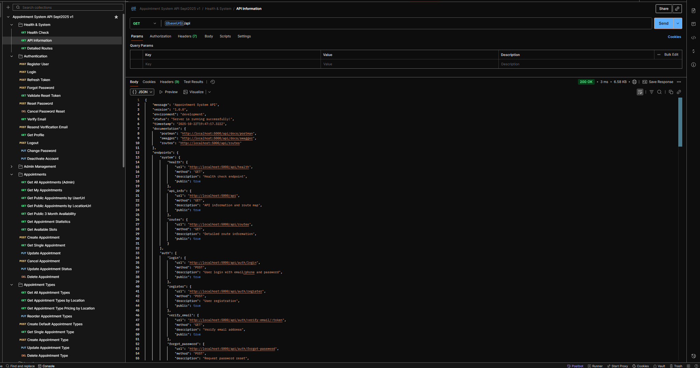Click the bottom-right sidebar icon above the help icon

click(x=693, y=356)
